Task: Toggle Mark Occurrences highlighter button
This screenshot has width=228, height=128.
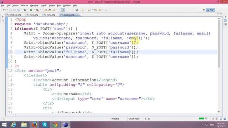Action: (63, 10)
